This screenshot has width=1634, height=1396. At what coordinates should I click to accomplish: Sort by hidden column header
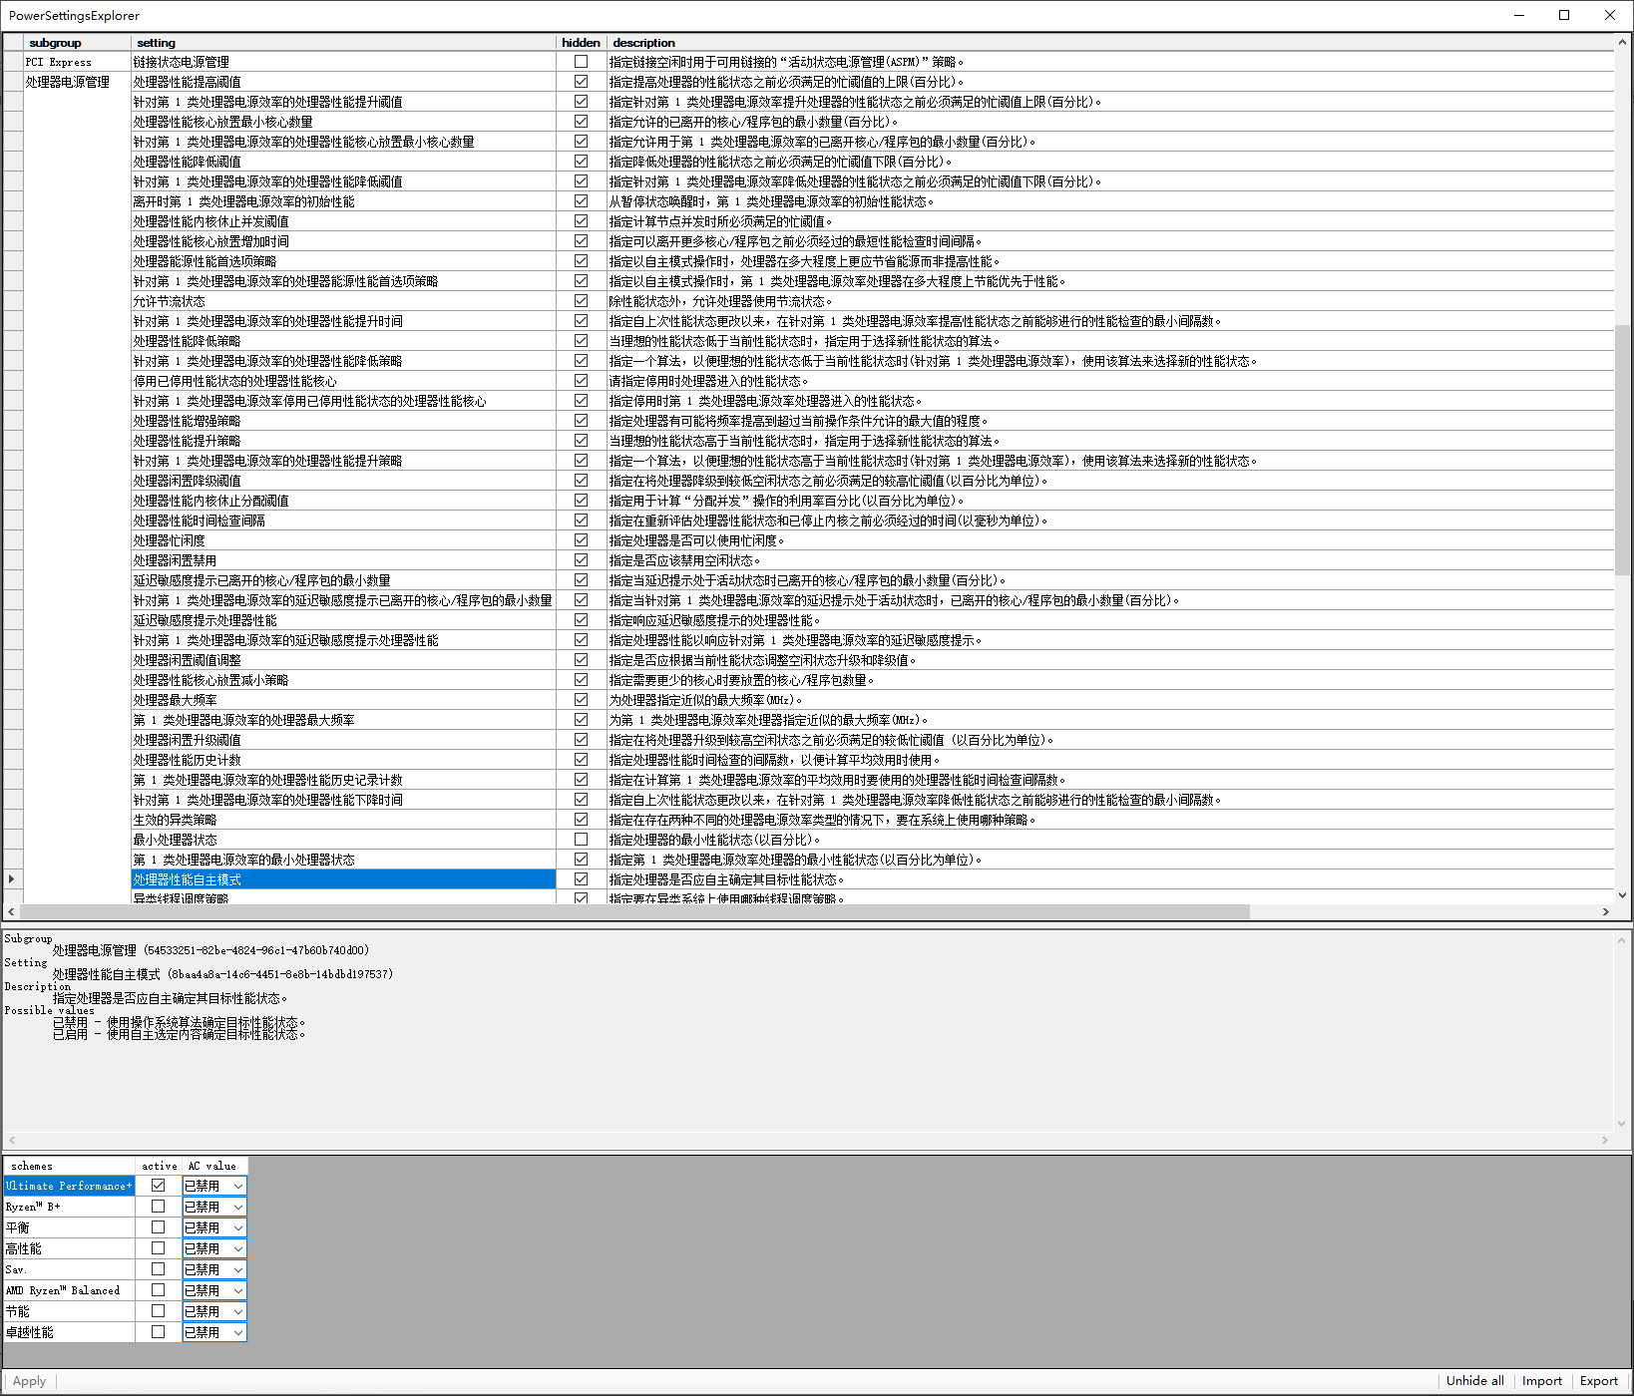tap(581, 43)
